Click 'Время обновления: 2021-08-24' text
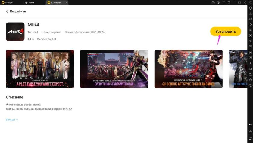253x143 pixels. click(x=85, y=32)
